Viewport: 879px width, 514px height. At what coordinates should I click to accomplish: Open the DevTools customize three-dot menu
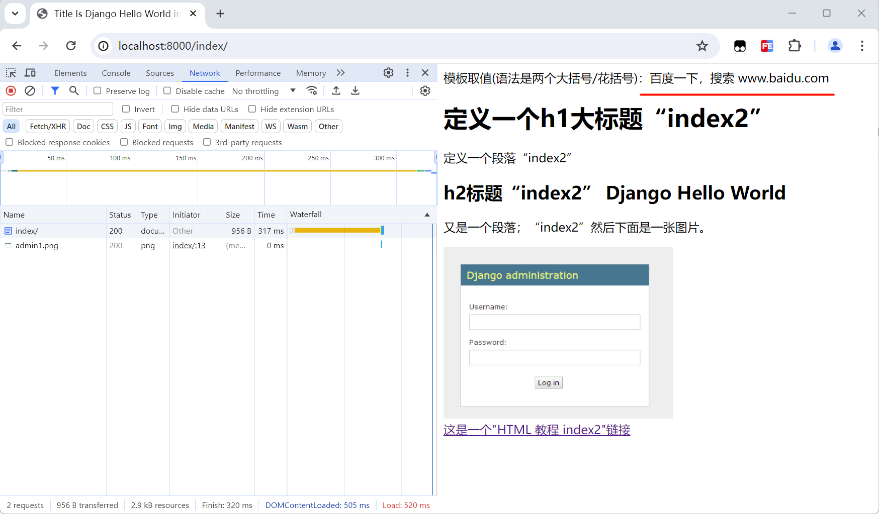(407, 73)
